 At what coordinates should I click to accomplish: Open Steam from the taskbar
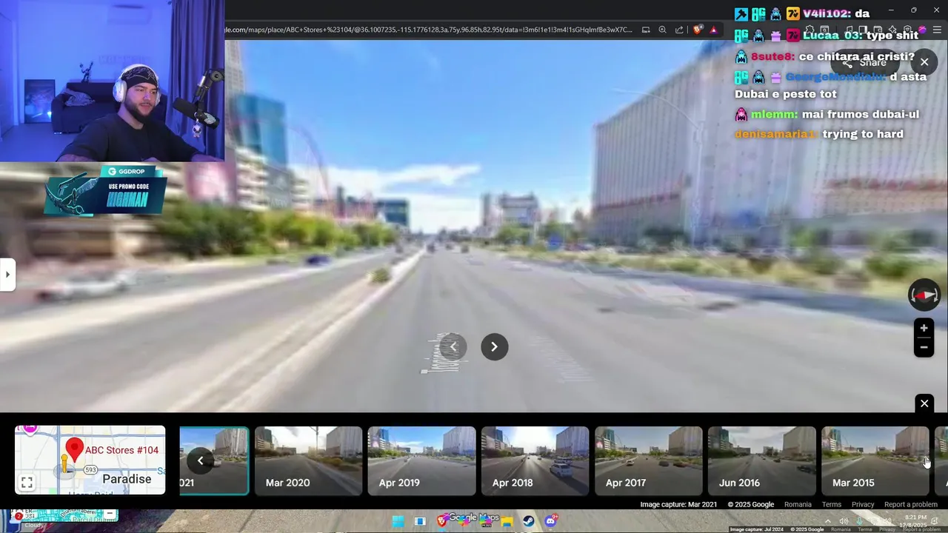(528, 521)
